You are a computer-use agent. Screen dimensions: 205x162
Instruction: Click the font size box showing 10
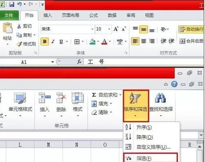[101, 29]
